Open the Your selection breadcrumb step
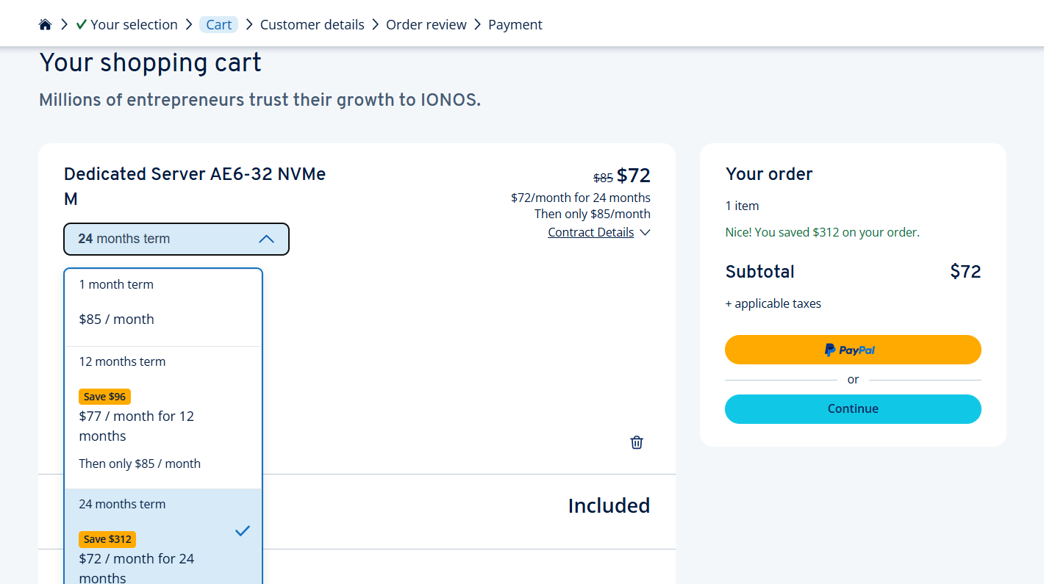The height and width of the screenshot is (584, 1044). click(134, 24)
